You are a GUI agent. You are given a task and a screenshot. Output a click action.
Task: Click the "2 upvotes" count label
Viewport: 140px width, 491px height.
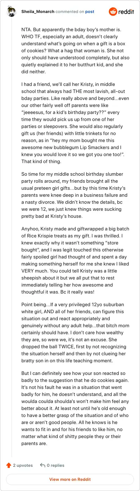coord(23,465)
